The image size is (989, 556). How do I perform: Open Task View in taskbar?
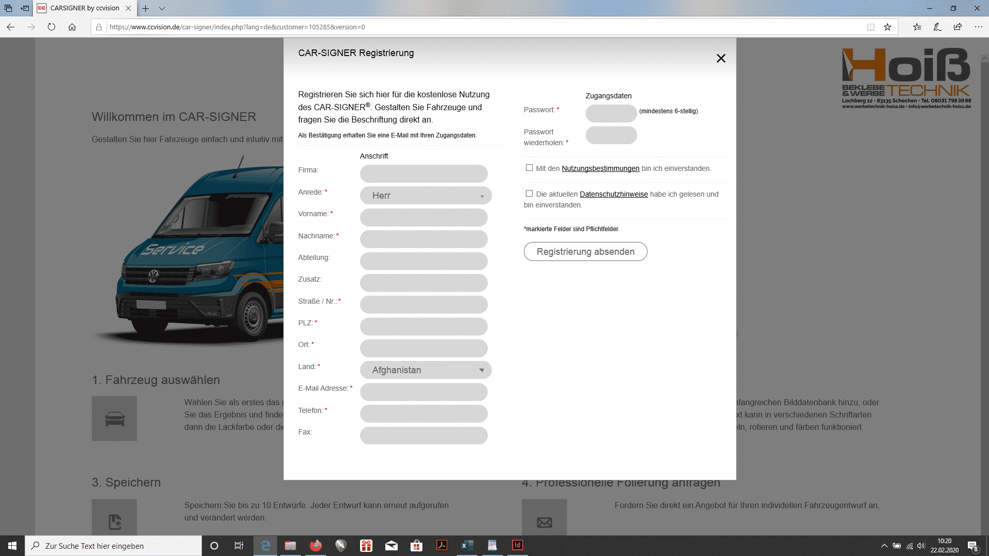coord(239,546)
